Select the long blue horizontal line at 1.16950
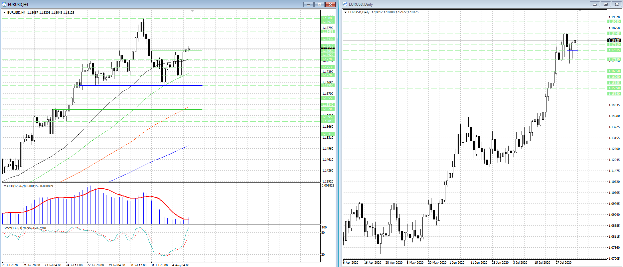Screen dimensions: 623x267 (141, 85)
